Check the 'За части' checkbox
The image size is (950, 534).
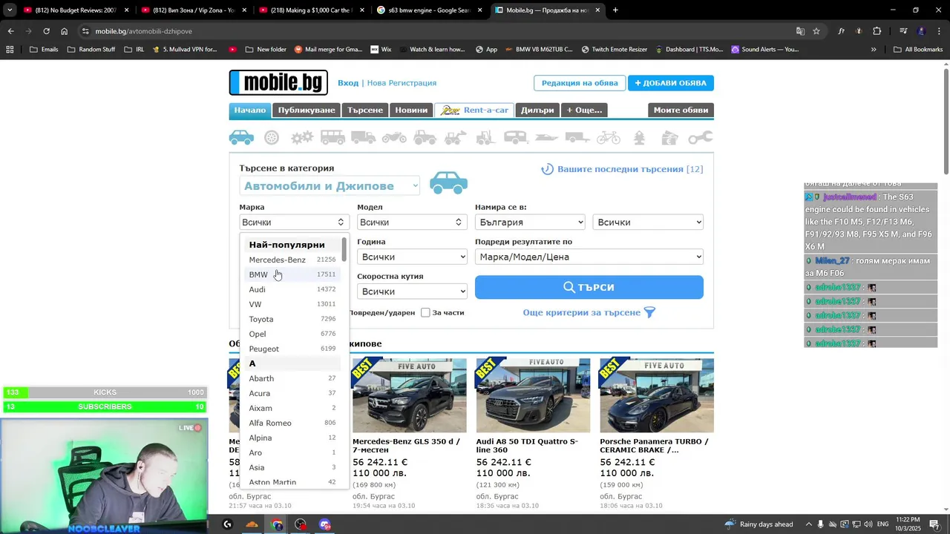tap(425, 312)
